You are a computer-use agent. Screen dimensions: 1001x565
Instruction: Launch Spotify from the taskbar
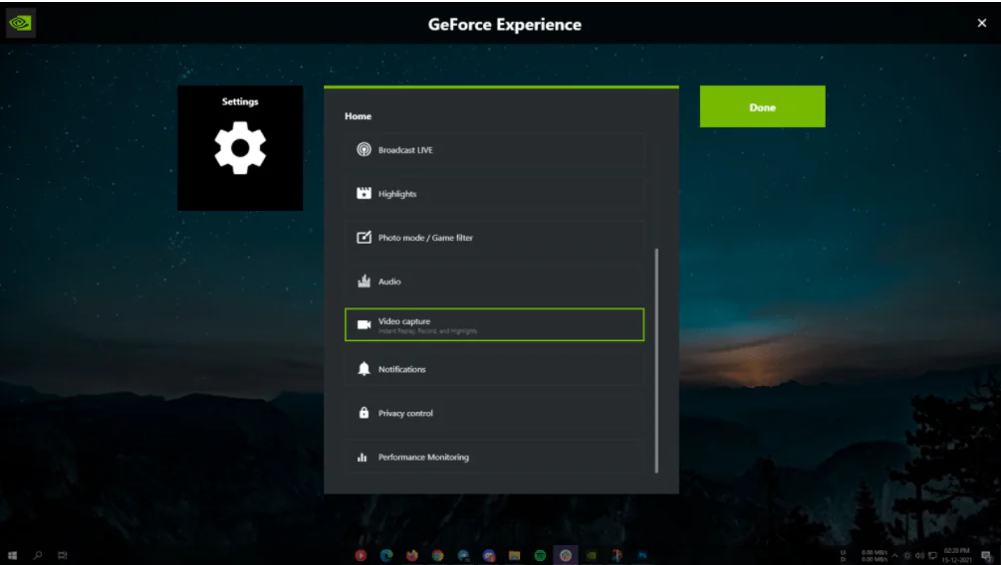540,555
